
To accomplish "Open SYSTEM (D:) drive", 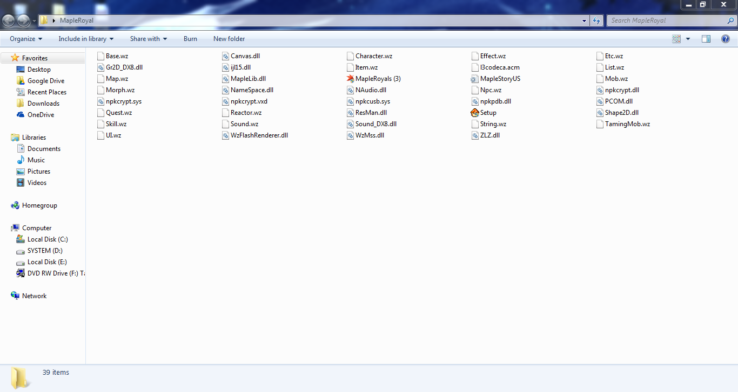I will [45, 251].
